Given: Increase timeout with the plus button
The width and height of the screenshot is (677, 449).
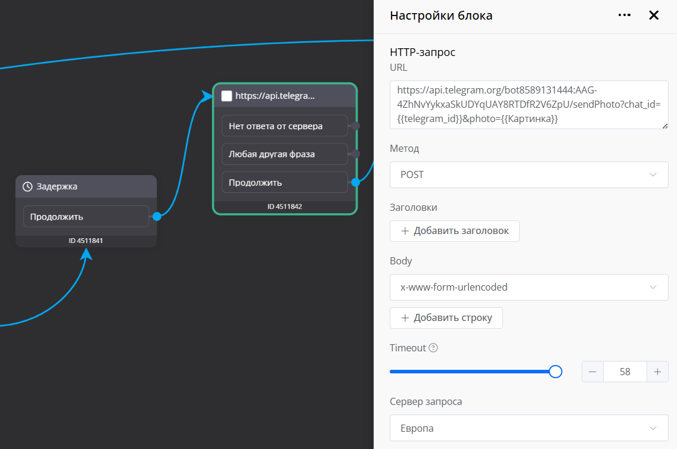Looking at the screenshot, I should [x=657, y=372].
